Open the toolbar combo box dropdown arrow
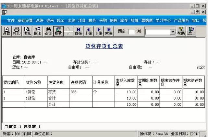The height and width of the screenshot is (137, 209). tap(173, 32)
